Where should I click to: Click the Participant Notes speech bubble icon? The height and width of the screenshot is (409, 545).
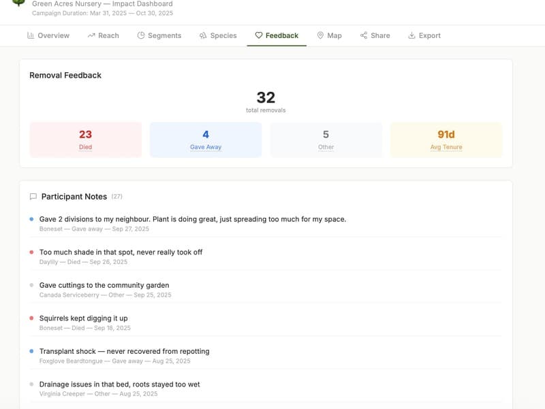33,197
